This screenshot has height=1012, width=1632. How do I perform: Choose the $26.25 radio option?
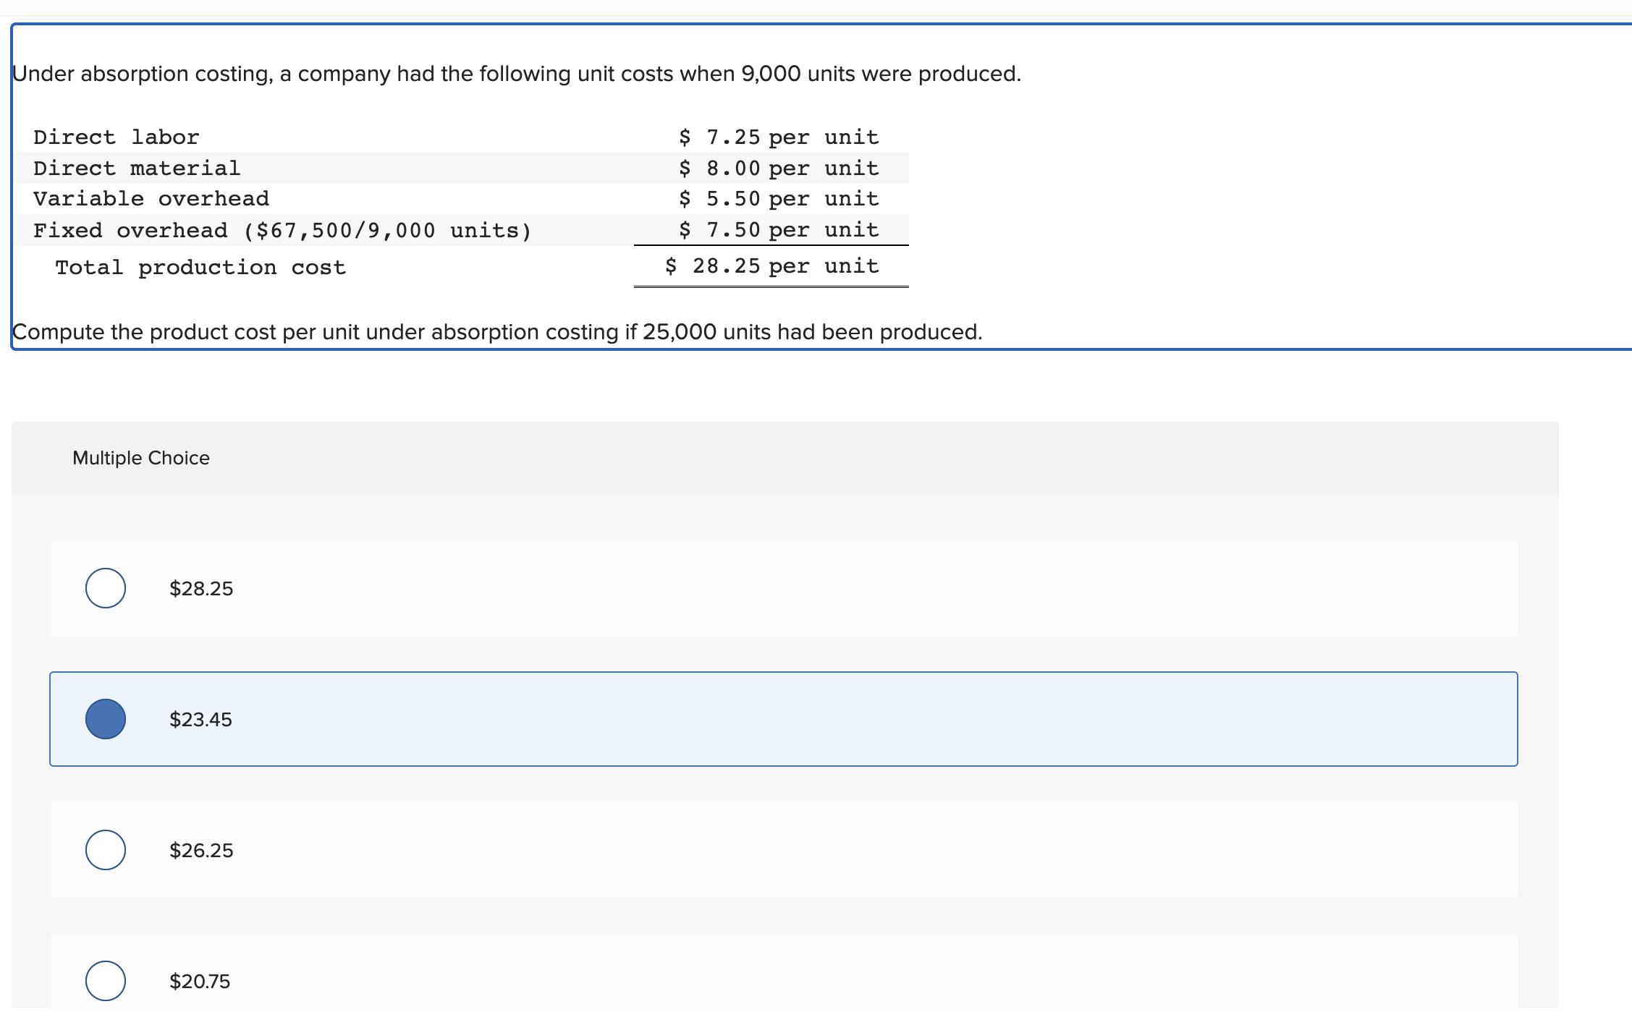106,850
